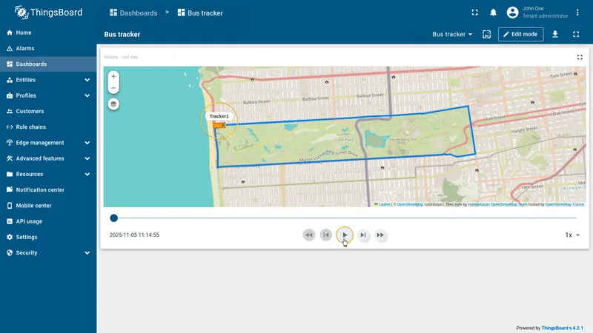This screenshot has height=333, width=593.
Task: Open the 1x playback speed dropdown
Action: click(x=572, y=235)
